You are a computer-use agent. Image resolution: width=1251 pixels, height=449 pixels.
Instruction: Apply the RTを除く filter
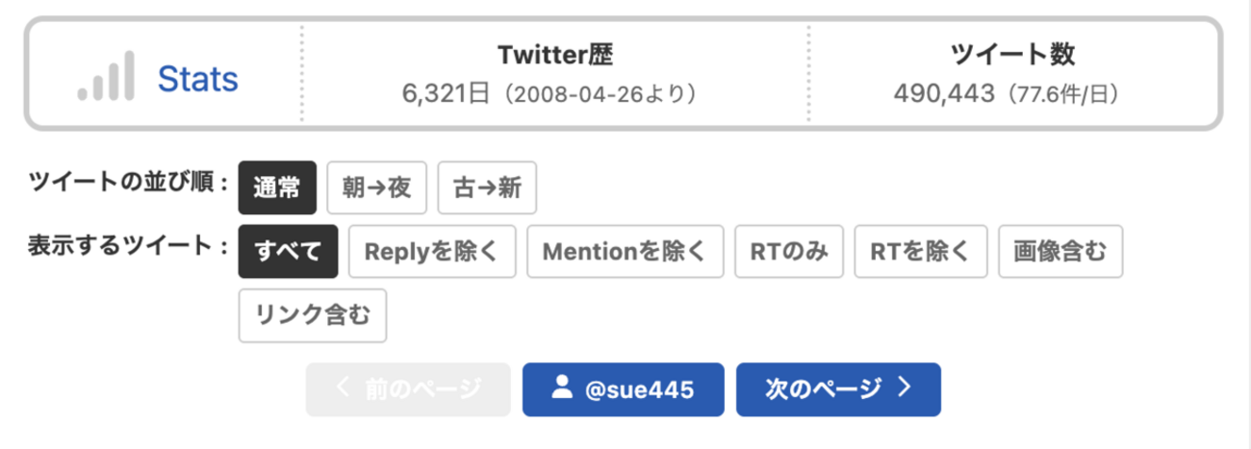pos(921,251)
